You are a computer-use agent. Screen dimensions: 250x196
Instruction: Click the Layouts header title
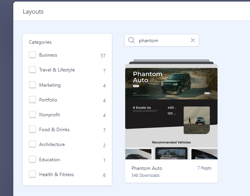click(33, 12)
